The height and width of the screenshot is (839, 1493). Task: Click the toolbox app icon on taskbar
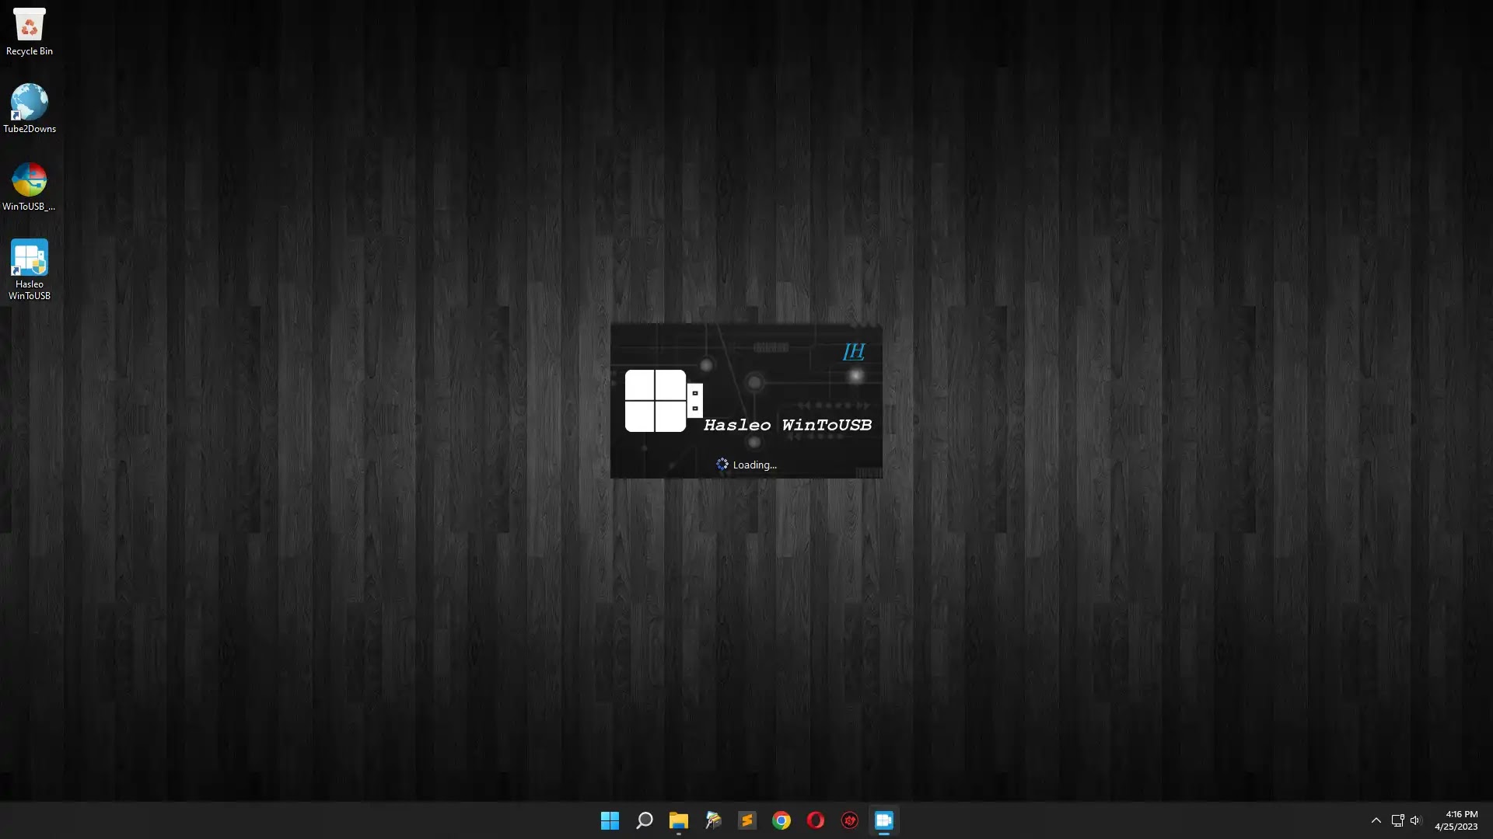712,820
